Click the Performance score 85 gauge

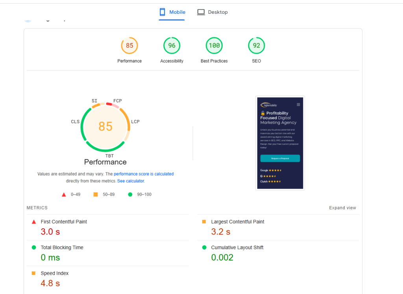[x=129, y=46]
